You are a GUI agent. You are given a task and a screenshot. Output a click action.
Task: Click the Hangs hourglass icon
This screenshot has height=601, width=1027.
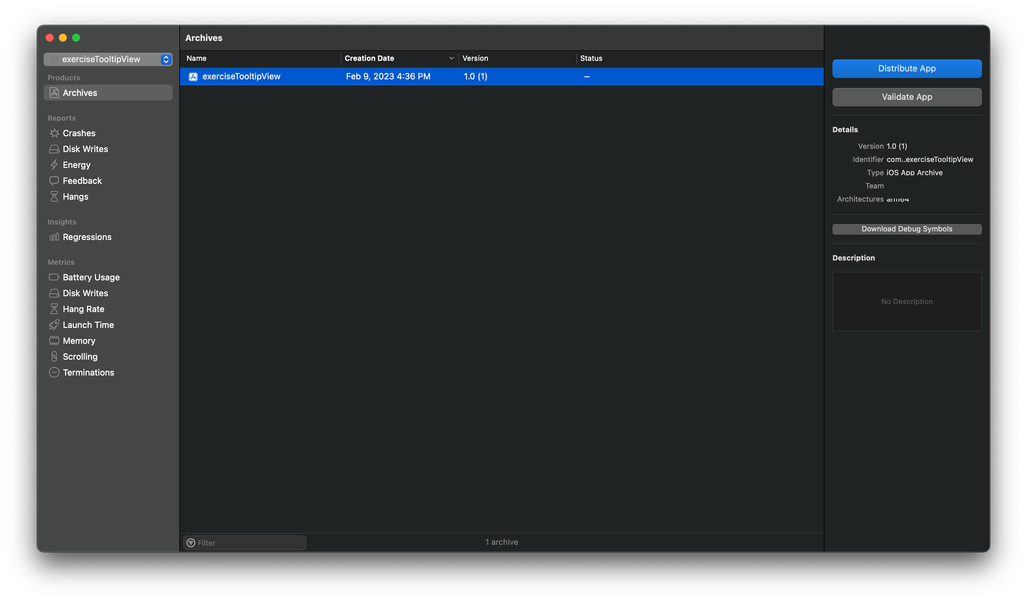click(x=54, y=197)
